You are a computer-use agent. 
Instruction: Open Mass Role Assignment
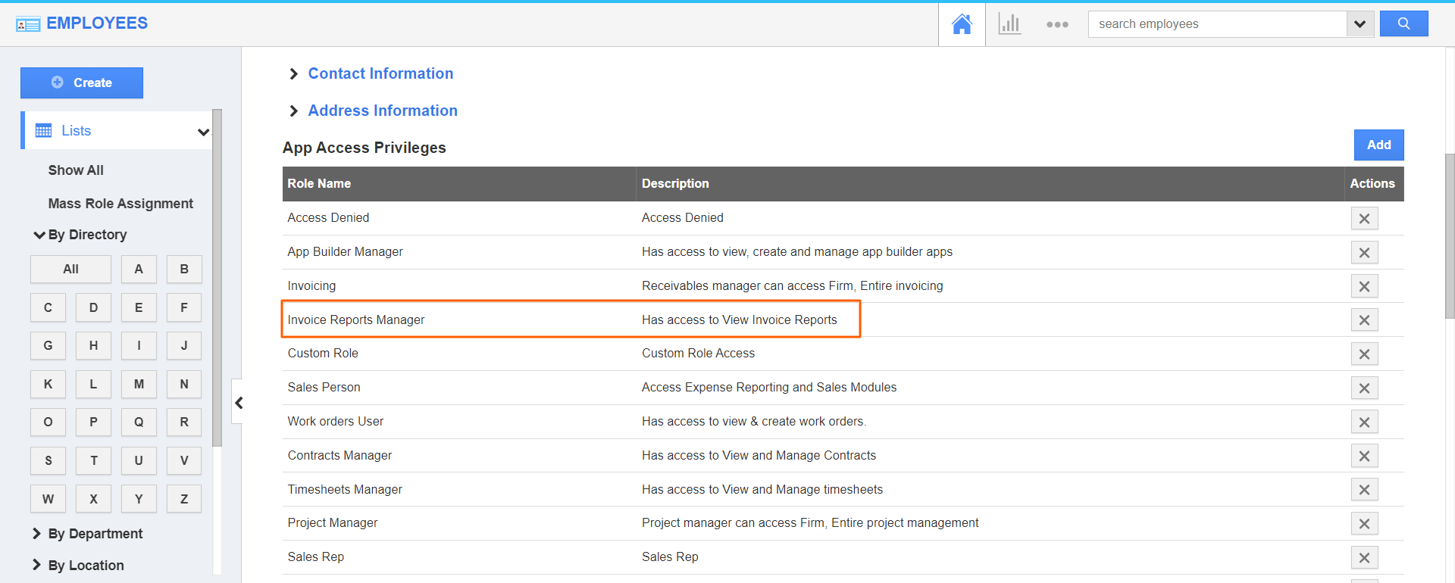(x=120, y=204)
